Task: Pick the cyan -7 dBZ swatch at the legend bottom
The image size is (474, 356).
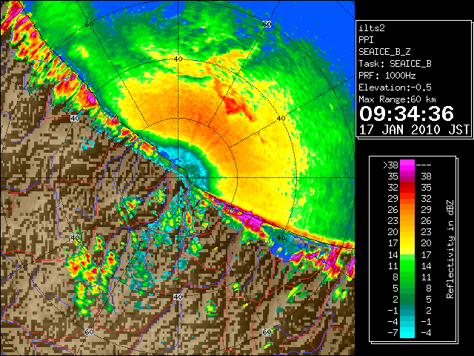Action: 407,332
